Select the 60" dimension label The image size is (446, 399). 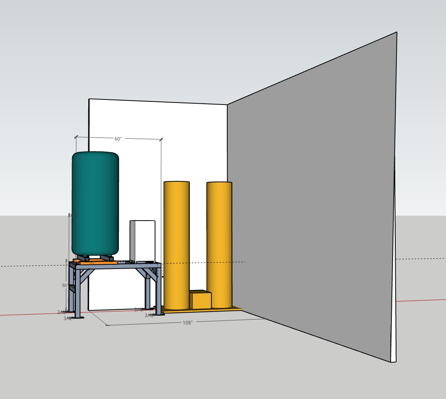tap(118, 139)
